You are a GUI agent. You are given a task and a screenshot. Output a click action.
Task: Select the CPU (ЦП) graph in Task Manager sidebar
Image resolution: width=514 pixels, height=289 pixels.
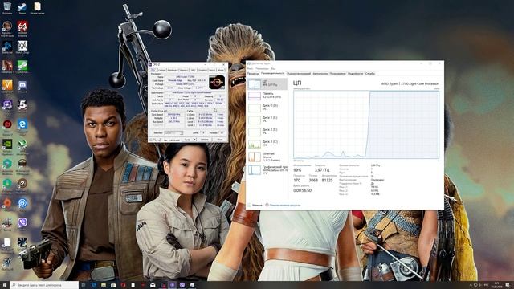[267, 83]
